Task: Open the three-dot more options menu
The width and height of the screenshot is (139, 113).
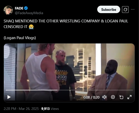Action: (x=133, y=9)
